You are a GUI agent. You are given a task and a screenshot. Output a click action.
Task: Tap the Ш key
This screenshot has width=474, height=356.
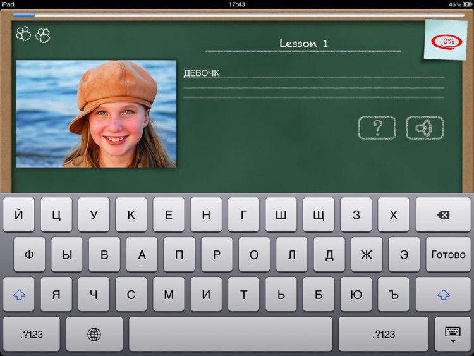(281, 215)
